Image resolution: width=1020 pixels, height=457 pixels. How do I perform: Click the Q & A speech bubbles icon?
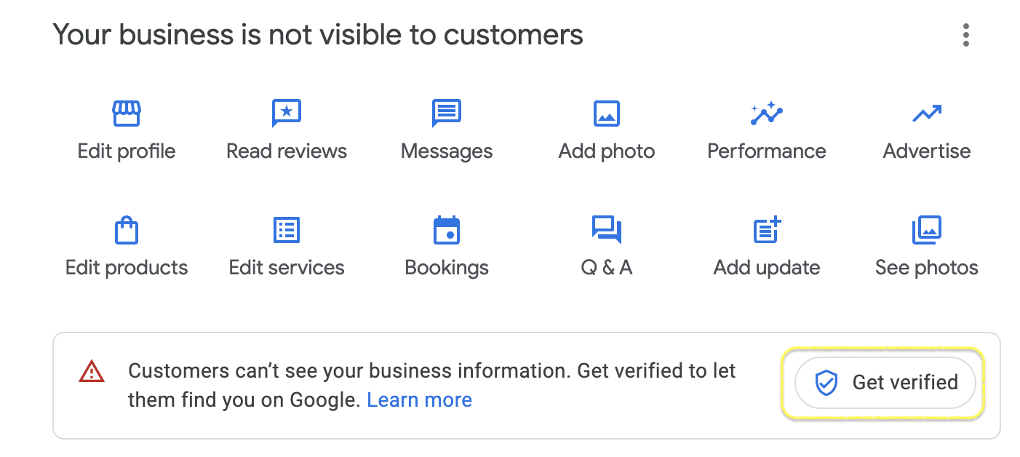[607, 230]
